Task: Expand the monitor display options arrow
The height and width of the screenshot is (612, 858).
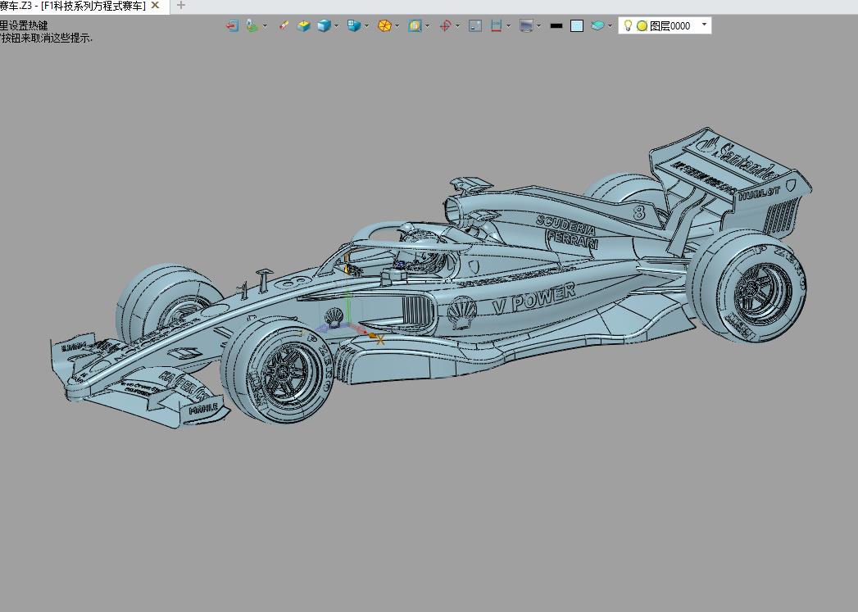Action: point(538,26)
